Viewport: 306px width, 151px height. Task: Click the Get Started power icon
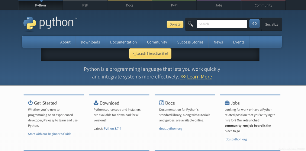pos(30,103)
